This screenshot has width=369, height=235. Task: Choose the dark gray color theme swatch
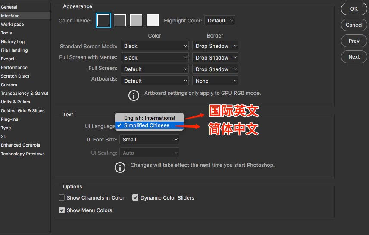click(120, 20)
